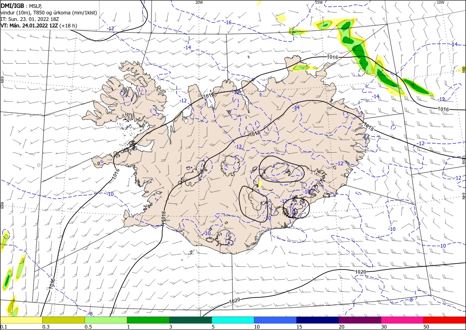Viewport: 466px width, 330px height.
Task: Pick the red 50+ legend swatch
Action: pyautogui.click(x=445, y=320)
